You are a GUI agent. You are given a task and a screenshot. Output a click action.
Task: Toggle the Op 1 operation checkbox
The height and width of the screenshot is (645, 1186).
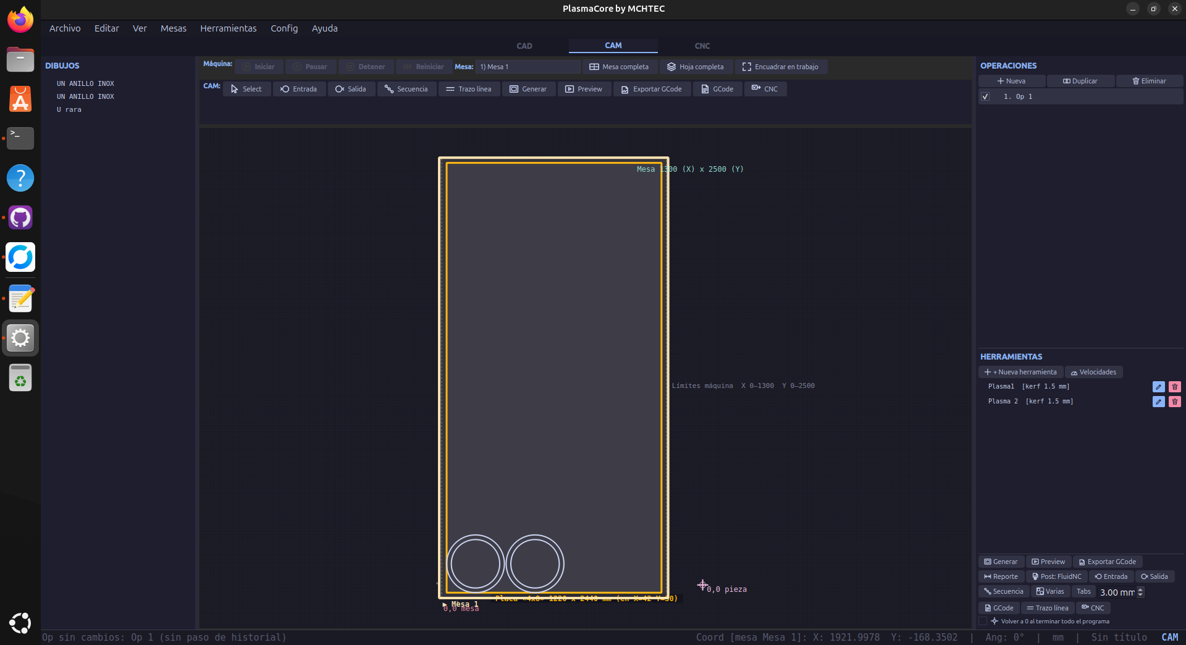click(x=985, y=96)
